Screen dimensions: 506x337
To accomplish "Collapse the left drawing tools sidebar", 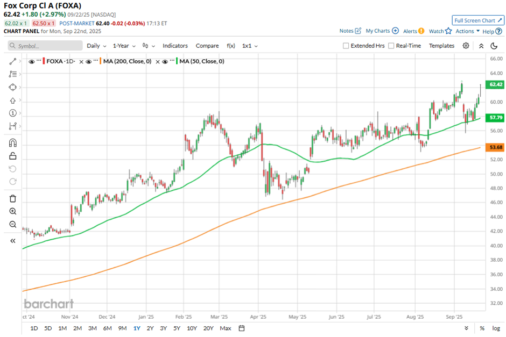I will (x=13, y=241).
